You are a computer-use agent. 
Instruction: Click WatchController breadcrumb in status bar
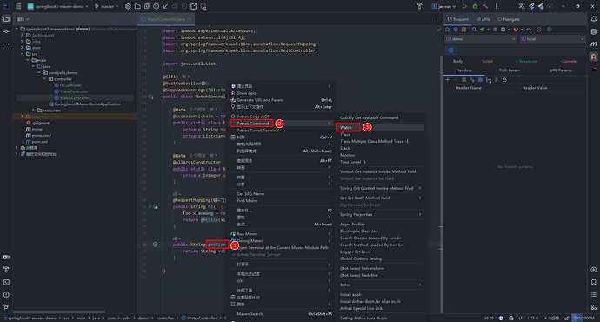pos(199,319)
